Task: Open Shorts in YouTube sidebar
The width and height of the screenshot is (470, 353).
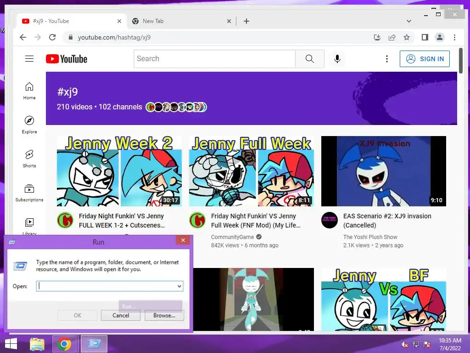Action: pos(29,159)
